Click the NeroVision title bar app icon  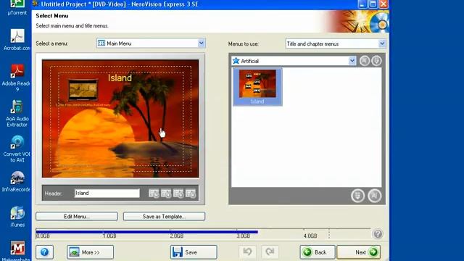tap(36, 4)
